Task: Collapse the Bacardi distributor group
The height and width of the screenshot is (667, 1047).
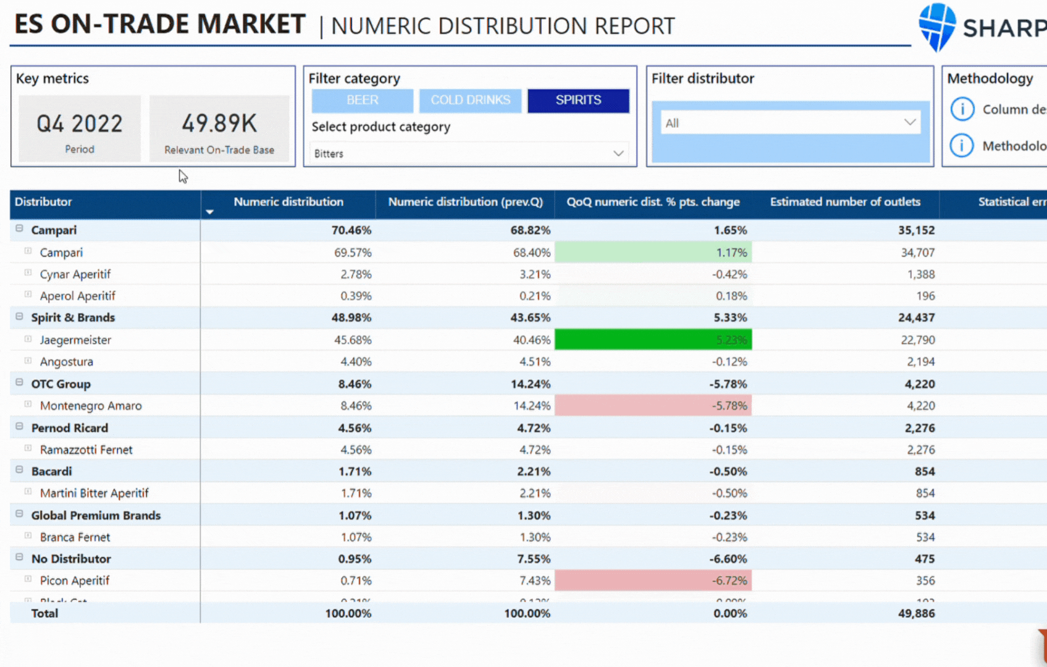Action: pos(19,470)
